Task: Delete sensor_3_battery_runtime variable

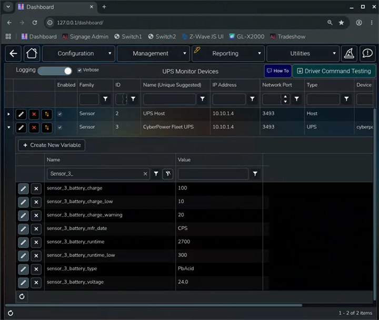Action: tap(36, 242)
